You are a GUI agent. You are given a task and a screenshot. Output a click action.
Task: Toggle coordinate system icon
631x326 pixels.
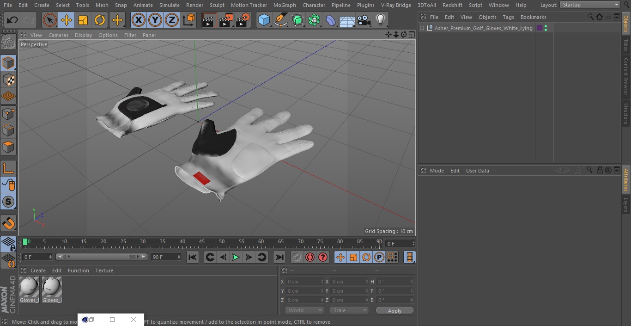(x=189, y=20)
